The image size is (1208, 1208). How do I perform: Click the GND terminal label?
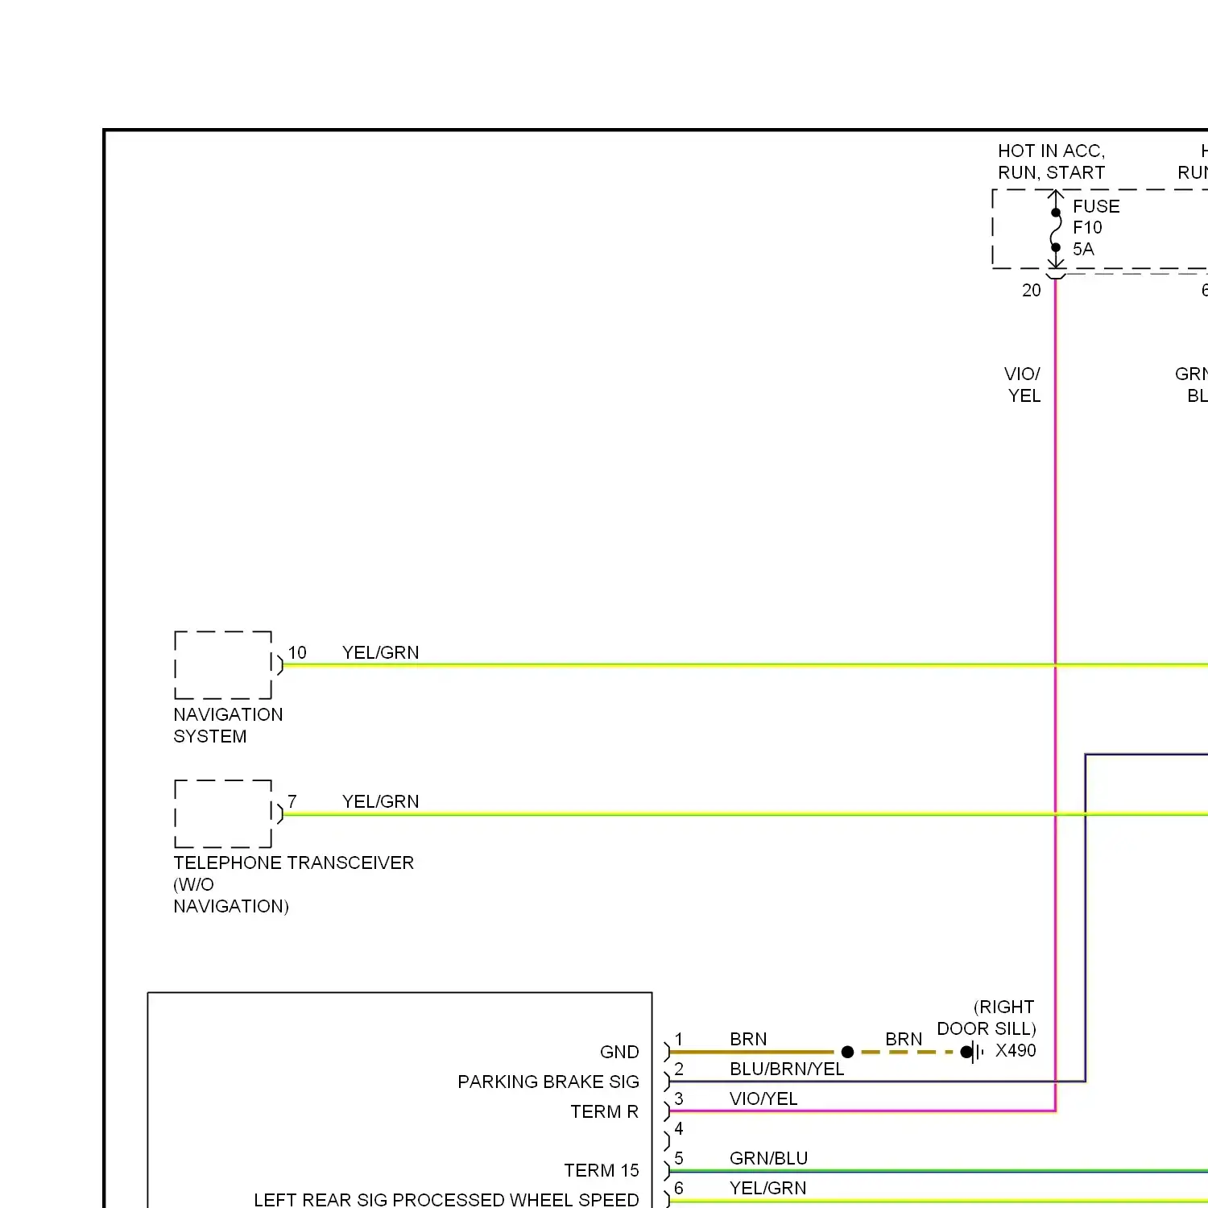(619, 1052)
